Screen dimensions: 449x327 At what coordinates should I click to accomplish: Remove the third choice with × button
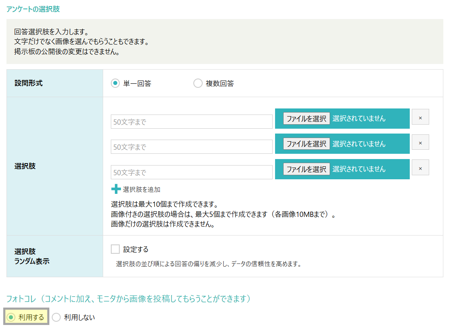point(420,168)
